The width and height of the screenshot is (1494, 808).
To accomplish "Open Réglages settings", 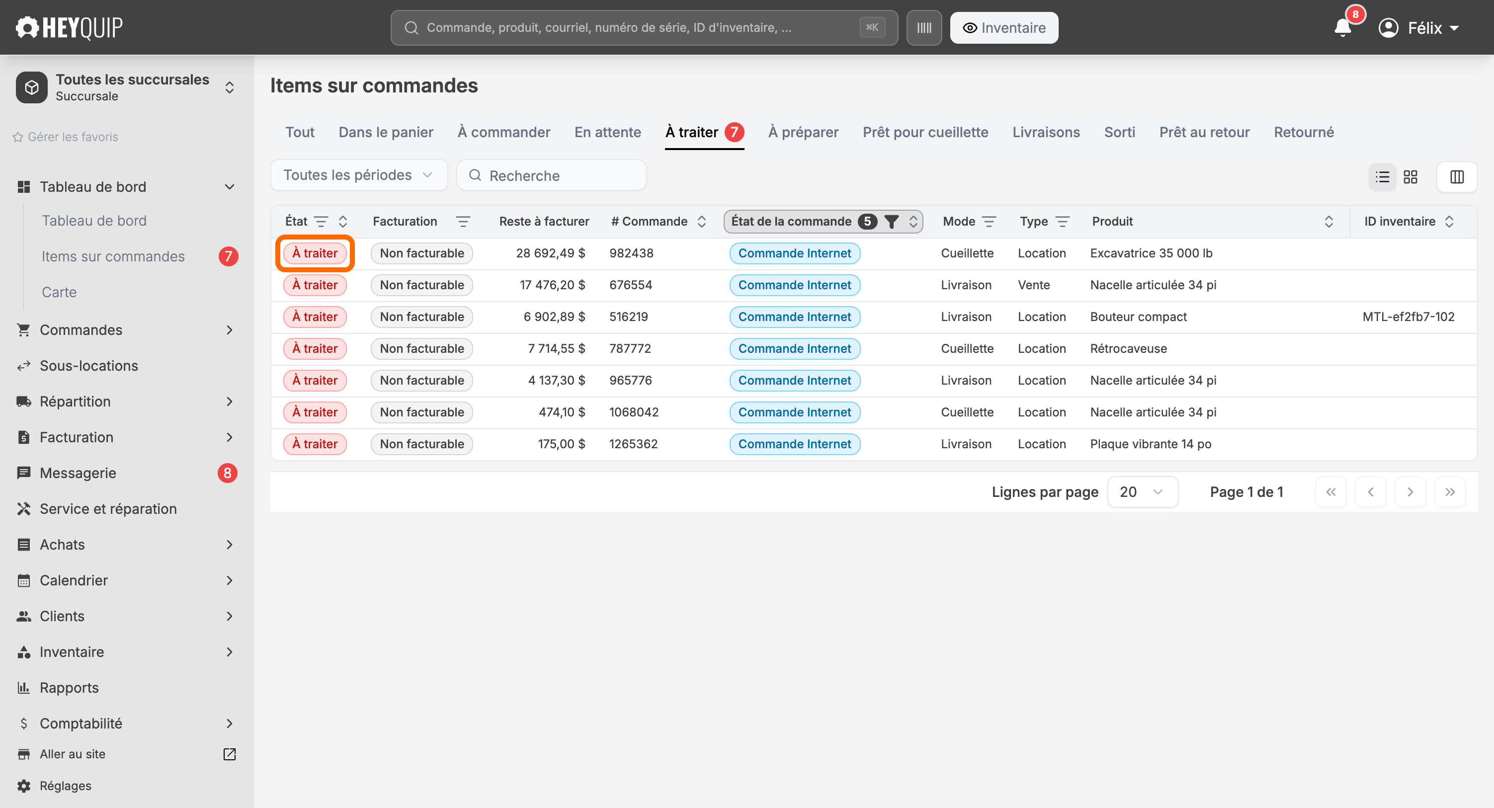I will click(65, 786).
